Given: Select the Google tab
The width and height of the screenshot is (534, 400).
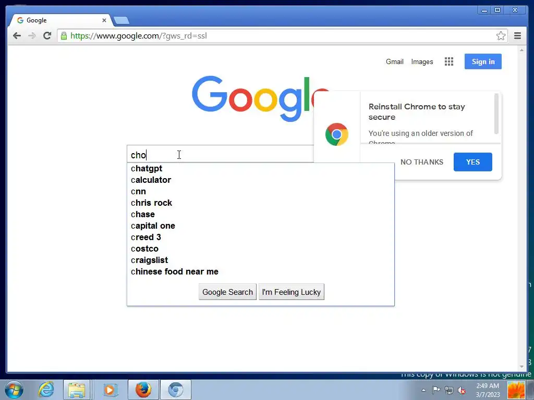Looking at the screenshot, I should pos(60,20).
